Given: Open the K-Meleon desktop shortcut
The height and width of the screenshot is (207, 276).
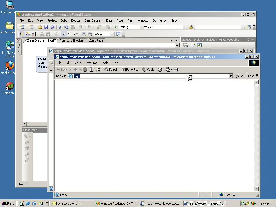Looking at the screenshot, I should [10, 86].
